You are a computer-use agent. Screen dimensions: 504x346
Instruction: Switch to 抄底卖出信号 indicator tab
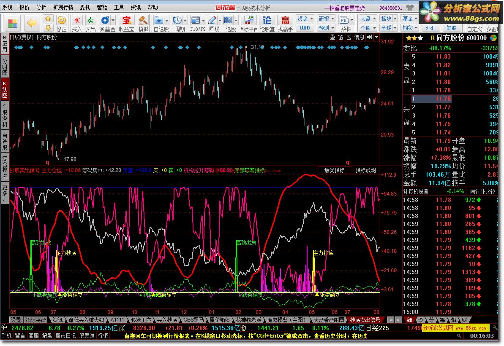[365, 320]
